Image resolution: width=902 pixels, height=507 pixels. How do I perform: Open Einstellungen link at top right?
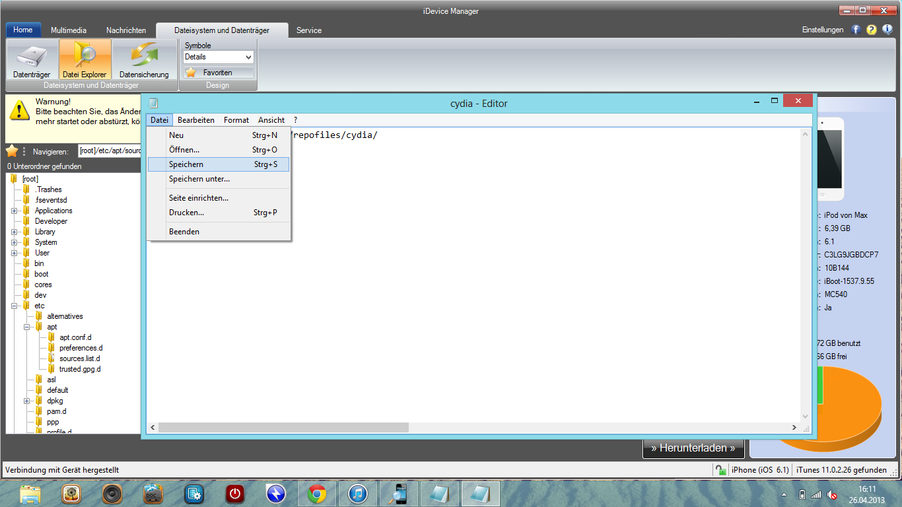[x=823, y=30]
